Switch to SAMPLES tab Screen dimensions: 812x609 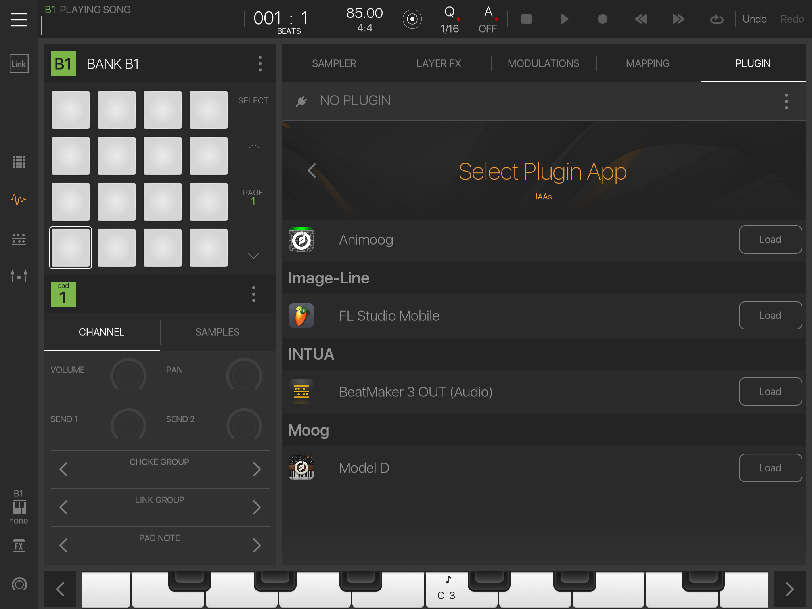[218, 332]
